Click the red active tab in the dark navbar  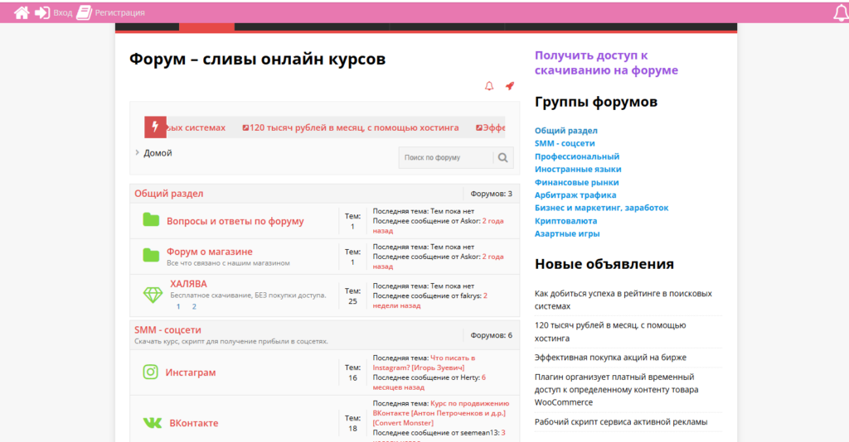tap(206, 27)
